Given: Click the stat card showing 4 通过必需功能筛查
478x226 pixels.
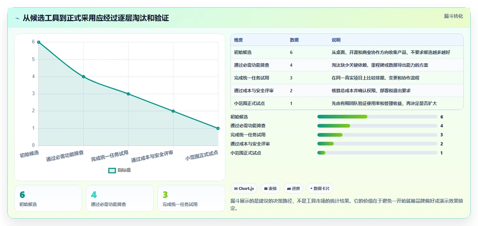Looking at the screenshot, I should (x=120, y=198).
